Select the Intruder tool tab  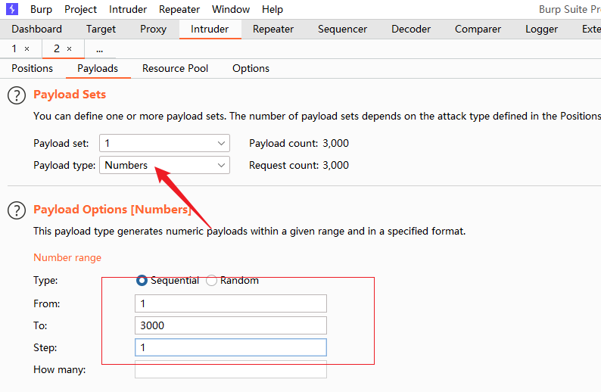coord(210,29)
